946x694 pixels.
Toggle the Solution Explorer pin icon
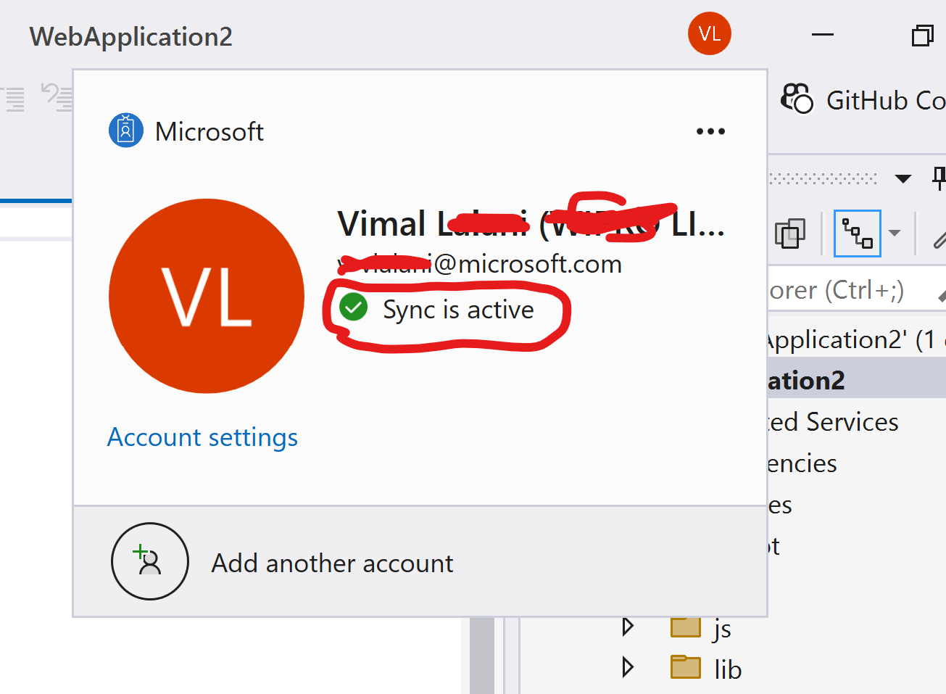[939, 178]
